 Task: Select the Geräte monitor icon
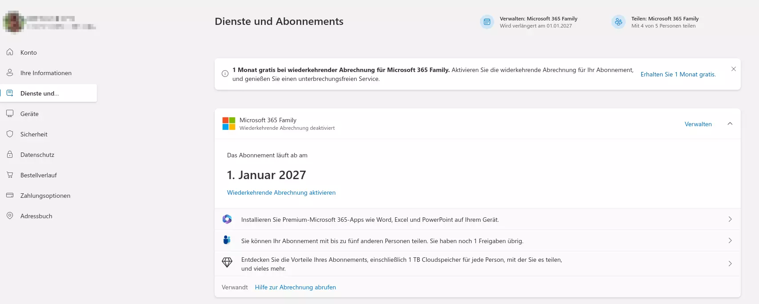pos(10,113)
